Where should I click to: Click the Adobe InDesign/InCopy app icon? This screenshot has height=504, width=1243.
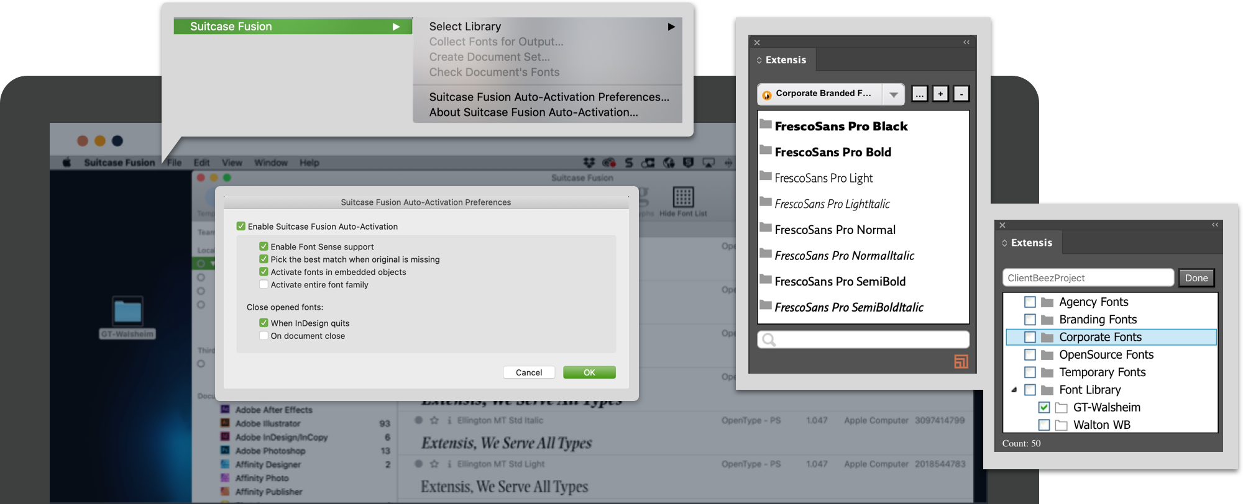coord(225,437)
